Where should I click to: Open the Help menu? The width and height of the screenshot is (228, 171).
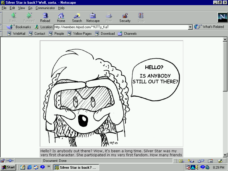61,8
